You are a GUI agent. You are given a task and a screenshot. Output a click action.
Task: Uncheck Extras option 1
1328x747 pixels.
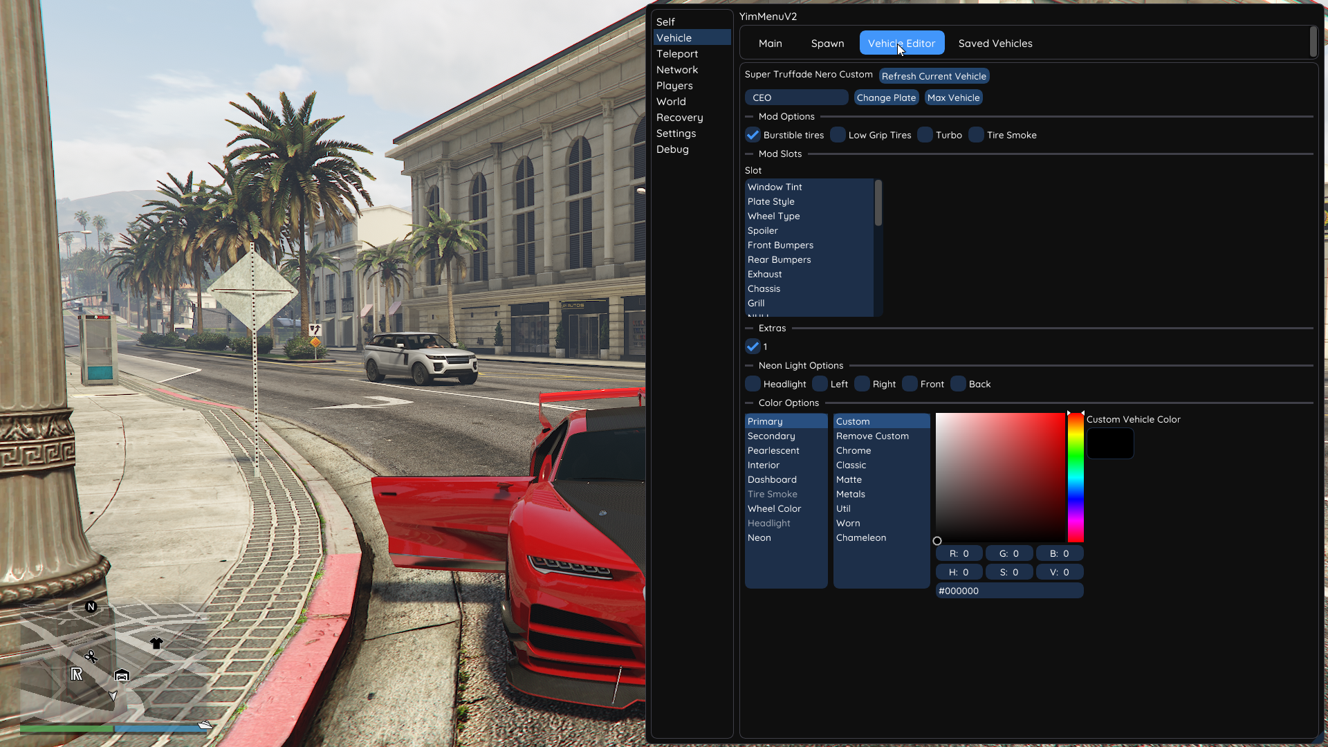pos(753,347)
